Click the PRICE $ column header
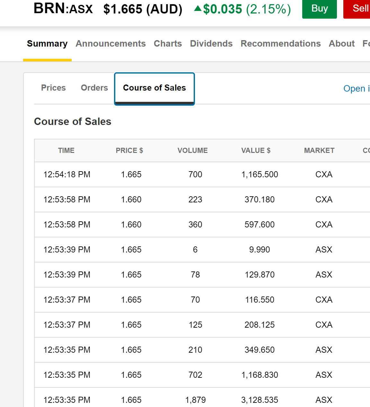Viewport: 370px width, 407px height. [129, 150]
